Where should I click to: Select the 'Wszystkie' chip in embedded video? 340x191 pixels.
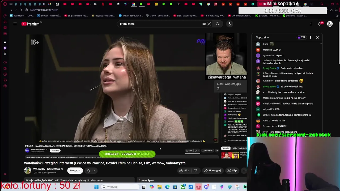tap(226, 148)
